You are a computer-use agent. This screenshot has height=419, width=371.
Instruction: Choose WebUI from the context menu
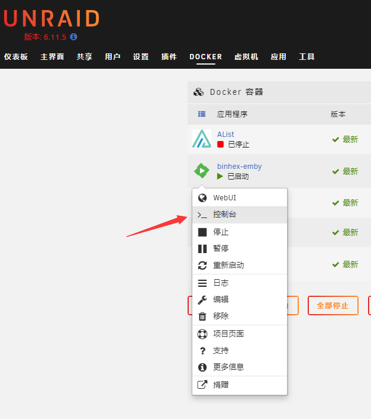240,198
